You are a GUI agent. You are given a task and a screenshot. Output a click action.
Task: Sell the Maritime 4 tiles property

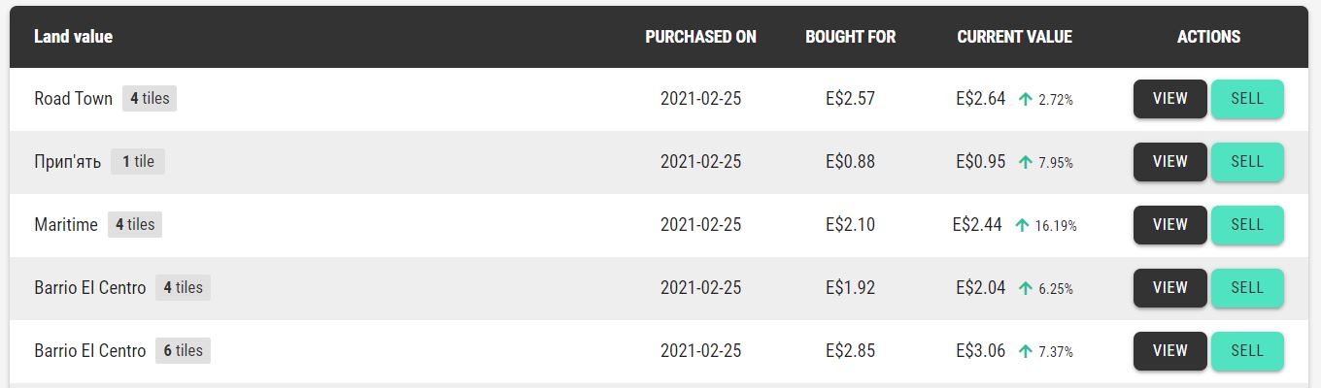coord(1247,225)
